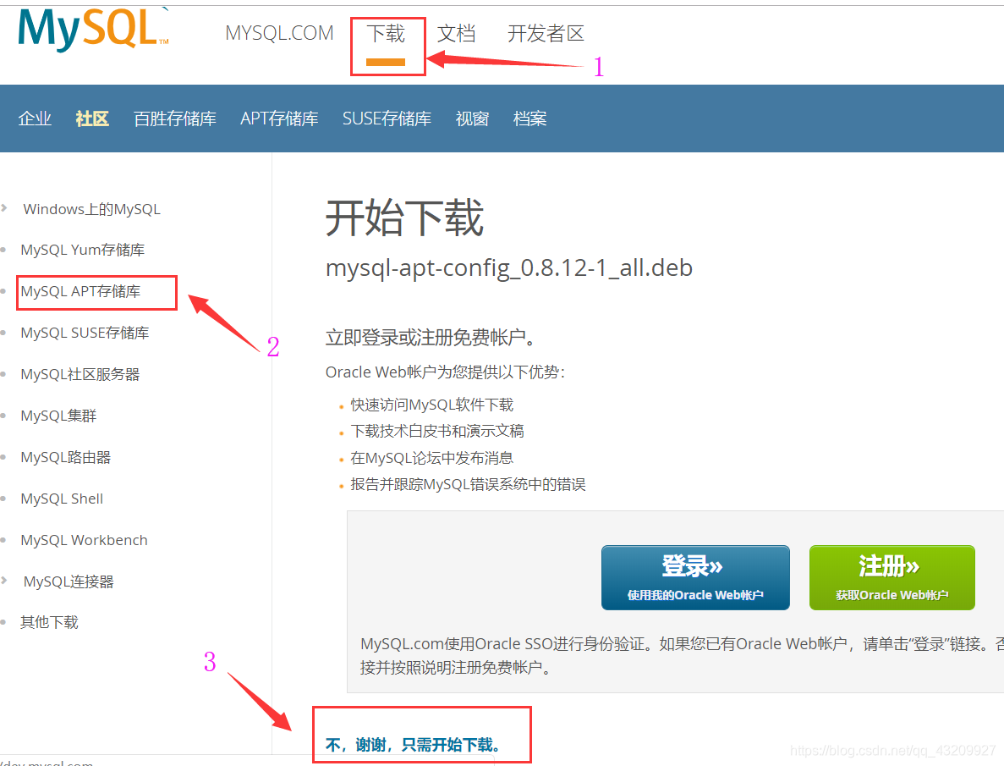Image resolution: width=1004 pixels, height=766 pixels.
Task: Click the blue 登录 Oracle Web account button
Action: tap(695, 577)
